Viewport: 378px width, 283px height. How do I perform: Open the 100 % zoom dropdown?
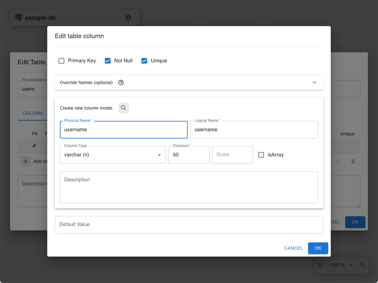341,265
